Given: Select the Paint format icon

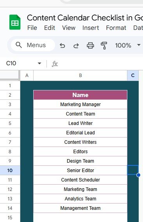Looking at the screenshot, I should click(104, 46).
